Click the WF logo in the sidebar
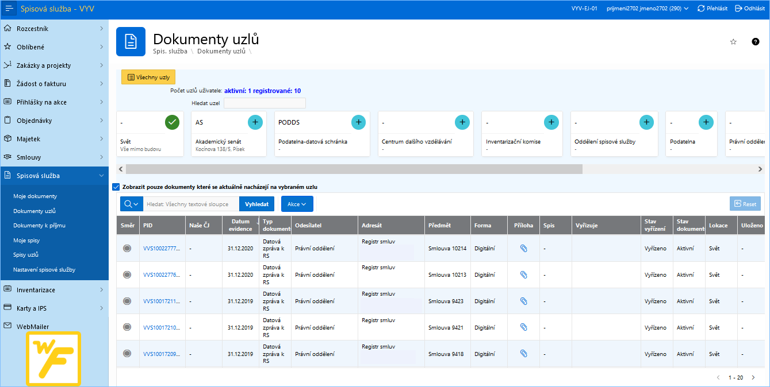This screenshot has width=770, height=387. (53, 359)
